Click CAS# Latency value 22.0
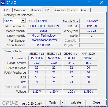 pyautogui.click(x=54, y=63)
